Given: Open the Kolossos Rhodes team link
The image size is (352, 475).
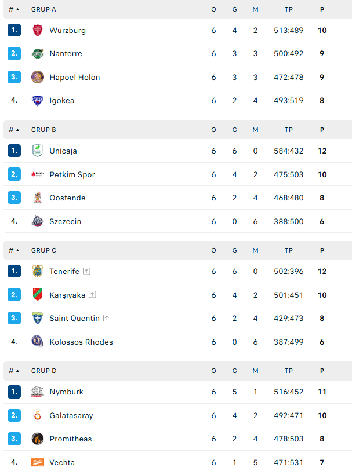Looking at the screenshot, I should click(81, 342).
